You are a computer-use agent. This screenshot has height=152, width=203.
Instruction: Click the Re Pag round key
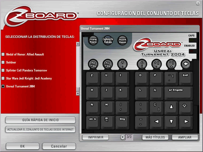point(93,64)
